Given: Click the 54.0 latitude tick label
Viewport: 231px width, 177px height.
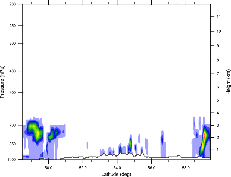Looking at the screenshot, I should coord(117,168).
